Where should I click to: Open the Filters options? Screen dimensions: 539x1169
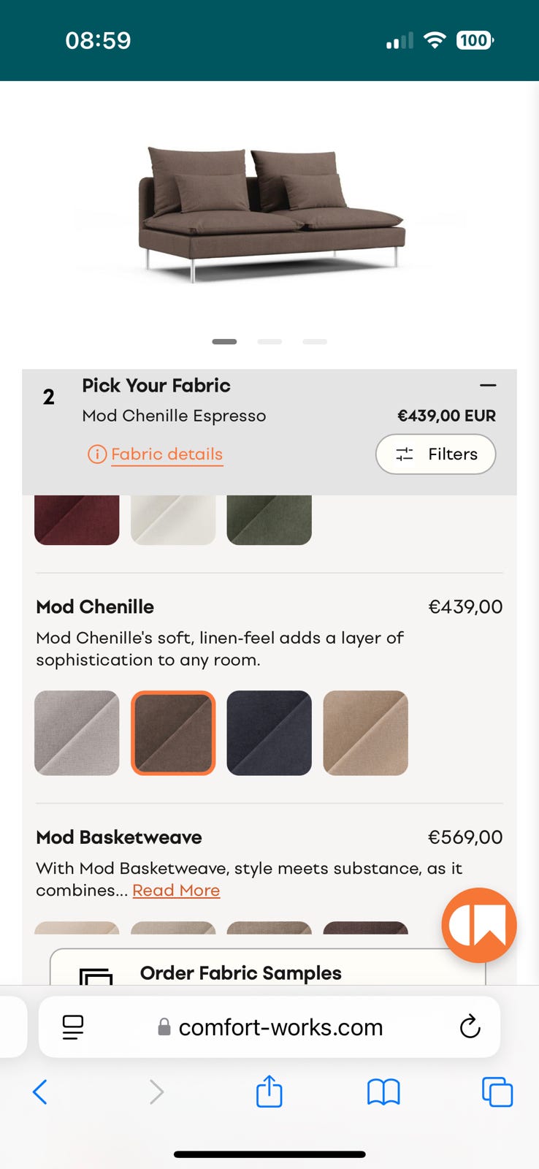point(435,454)
